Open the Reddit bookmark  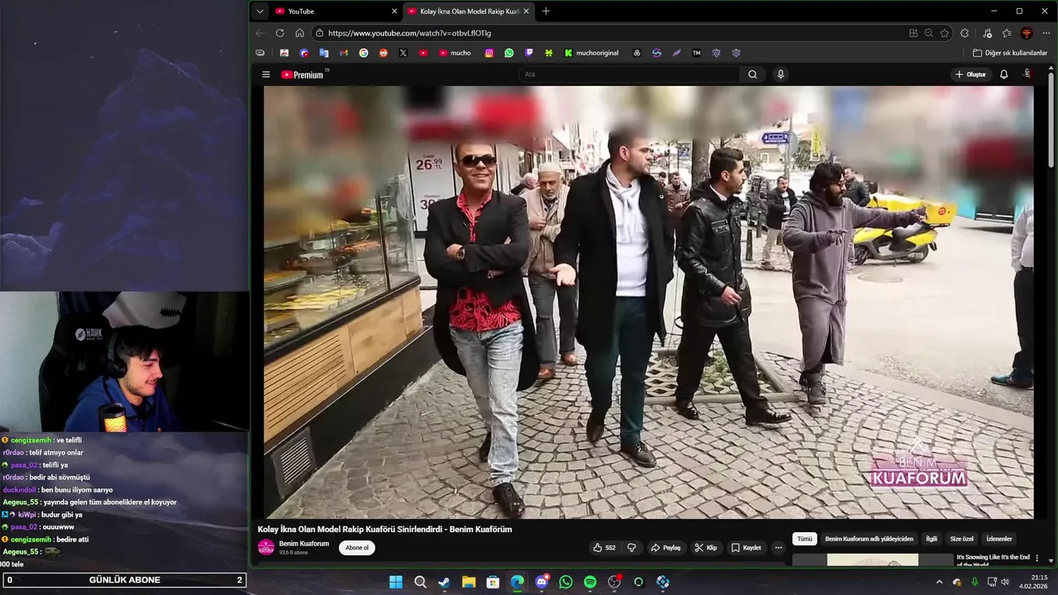point(384,53)
